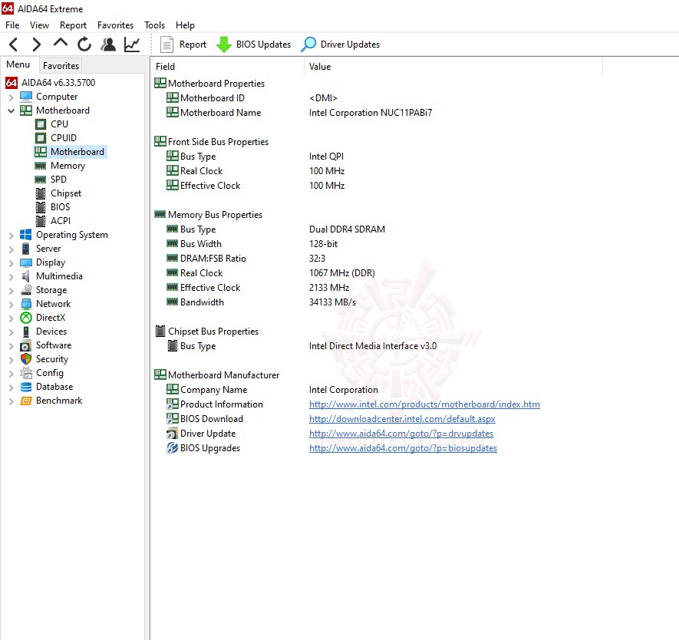Select the CPUID tree icon
679x640 pixels.
[x=41, y=138]
